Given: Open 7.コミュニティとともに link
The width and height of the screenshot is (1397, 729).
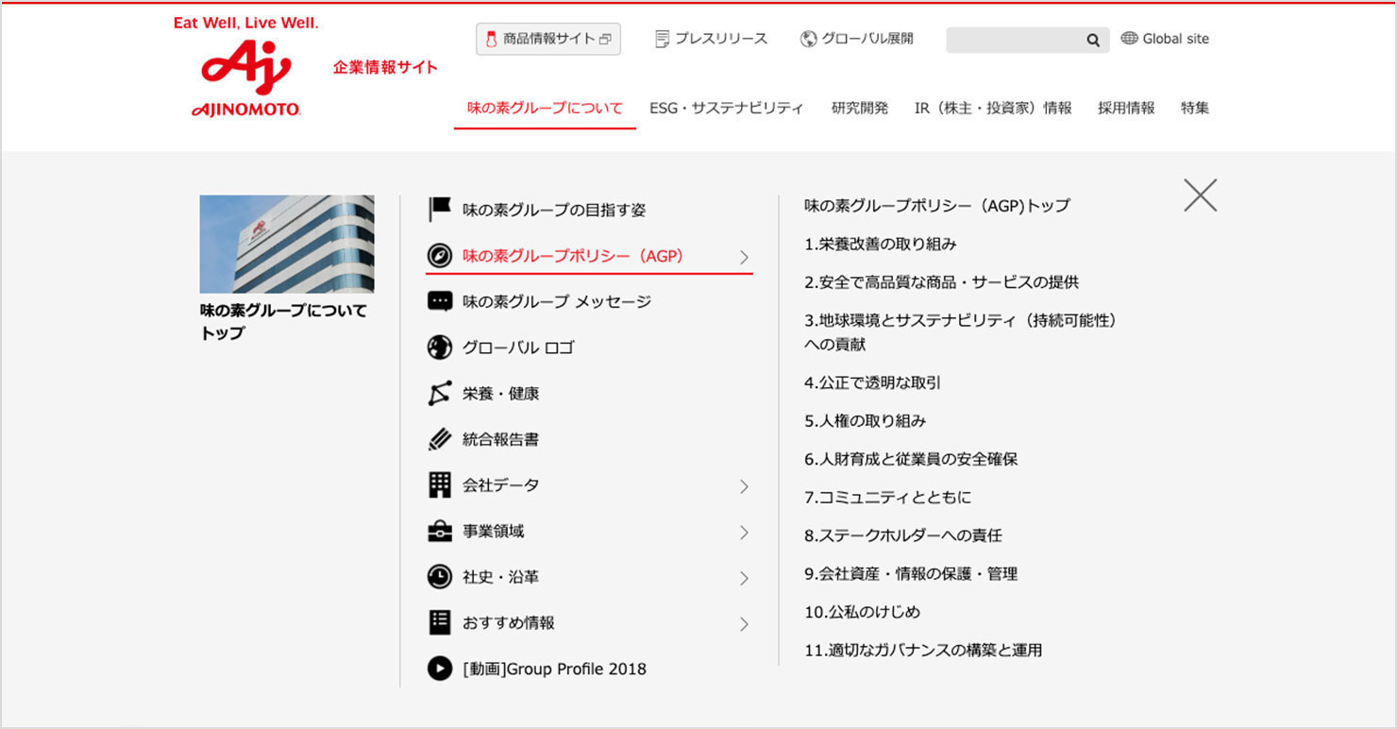Looking at the screenshot, I should 888,497.
